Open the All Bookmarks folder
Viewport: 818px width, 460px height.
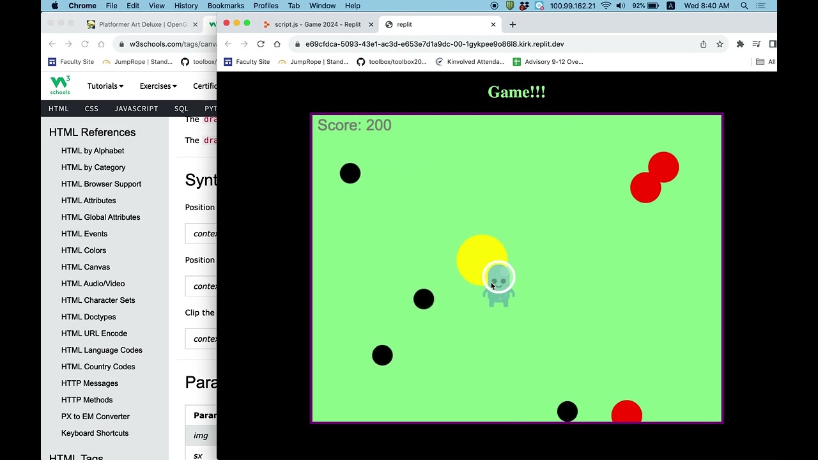click(x=765, y=62)
